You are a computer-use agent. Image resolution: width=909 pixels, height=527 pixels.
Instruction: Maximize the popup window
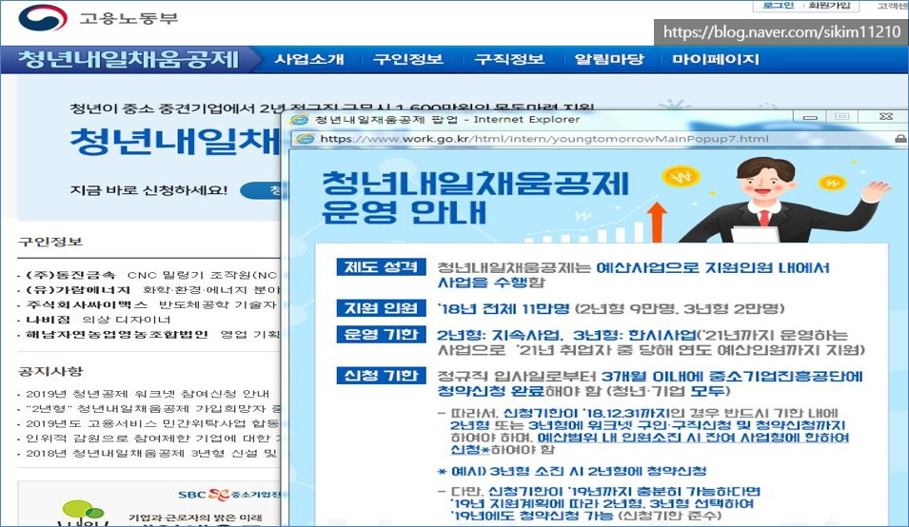[x=841, y=117]
